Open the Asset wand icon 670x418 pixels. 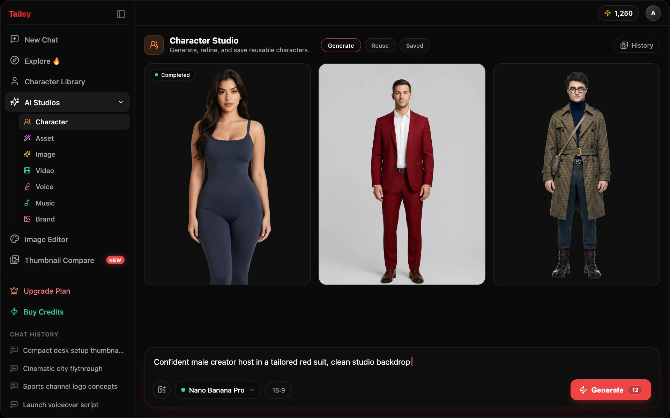pos(27,138)
